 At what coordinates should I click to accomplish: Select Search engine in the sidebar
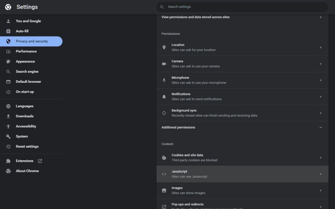(27, 72)
